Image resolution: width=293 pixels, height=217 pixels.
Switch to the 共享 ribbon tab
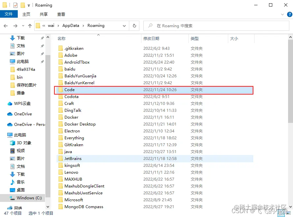pos(43,14)
